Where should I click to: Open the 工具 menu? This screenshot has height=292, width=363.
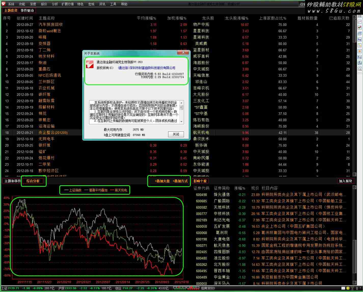click(x=113, y=4)
